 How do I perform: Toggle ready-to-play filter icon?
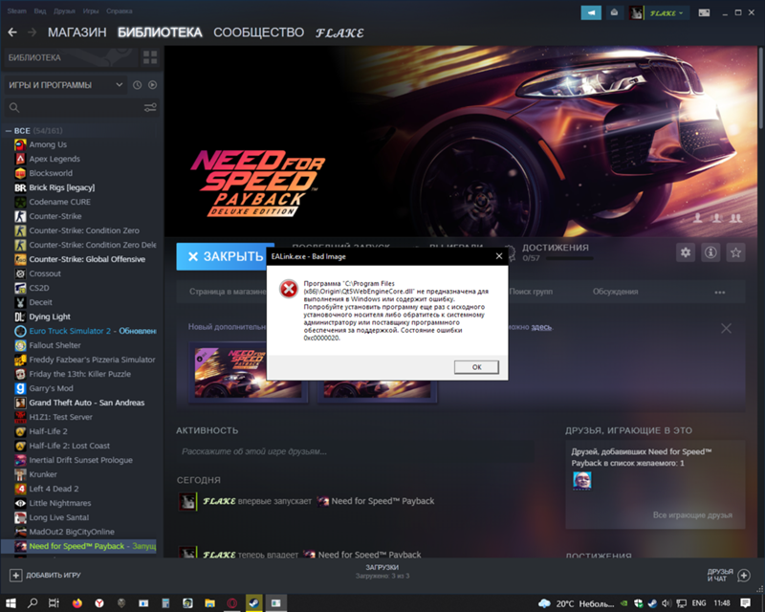tap(152, 85)
